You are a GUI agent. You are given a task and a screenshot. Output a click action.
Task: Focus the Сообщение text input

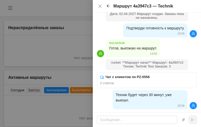click(x=137, y=120)
